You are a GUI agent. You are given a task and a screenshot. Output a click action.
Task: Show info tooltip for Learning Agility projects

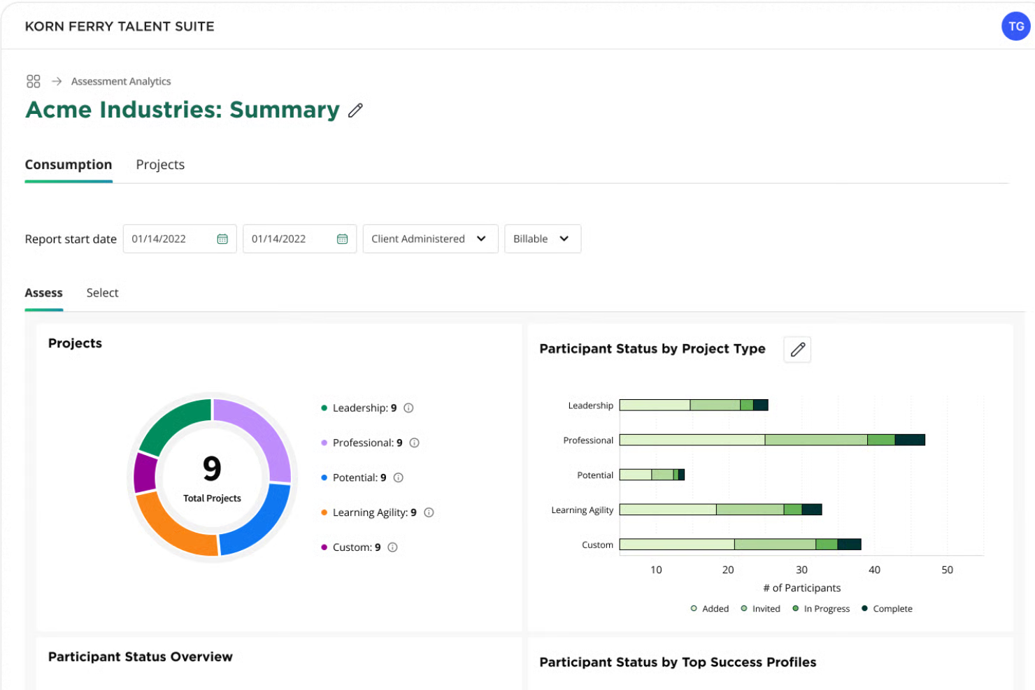429,512
